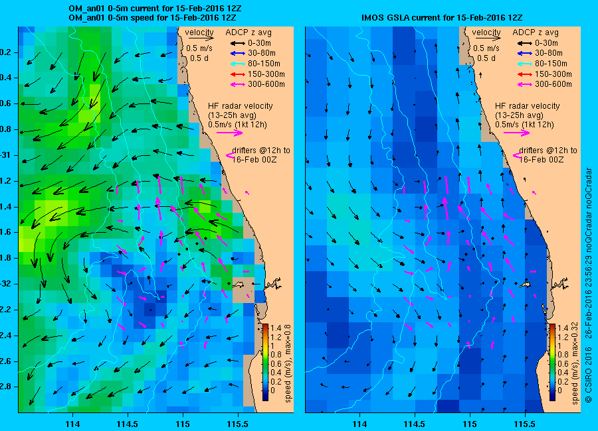Click the black 0-30m ADCP arrow in left legend
This screenshot has height=431, width=598.
coord(238,43)
